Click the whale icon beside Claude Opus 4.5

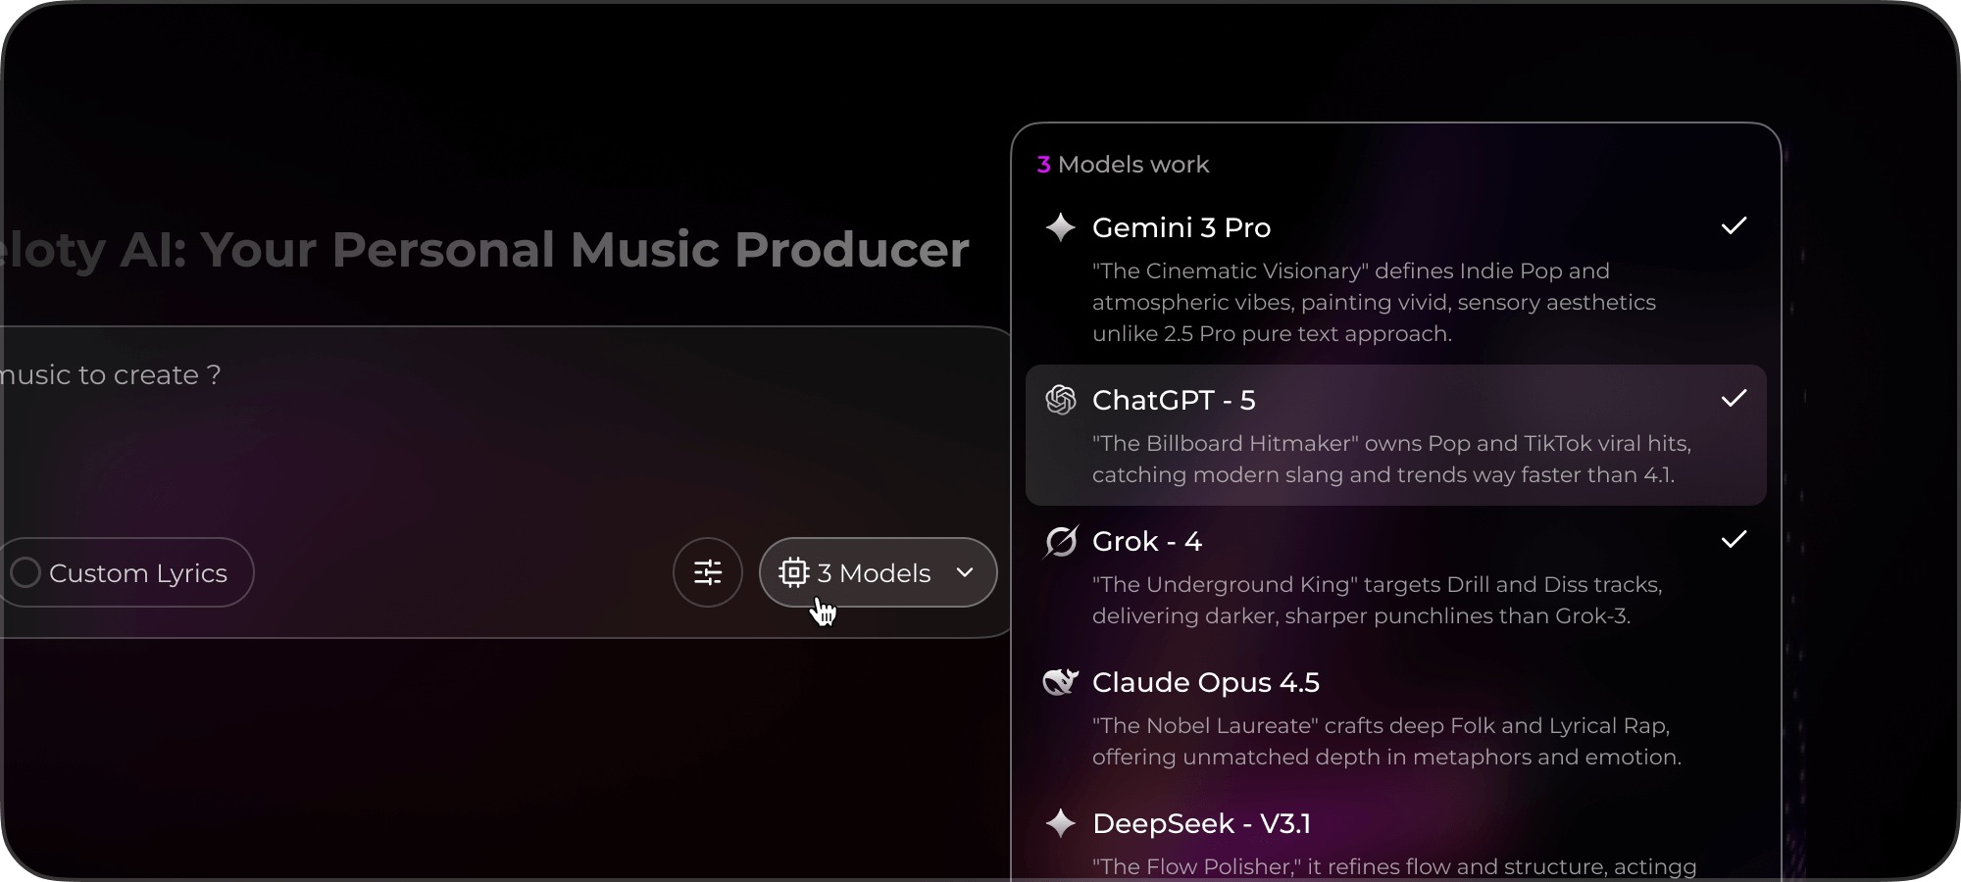pos(1060,682)
